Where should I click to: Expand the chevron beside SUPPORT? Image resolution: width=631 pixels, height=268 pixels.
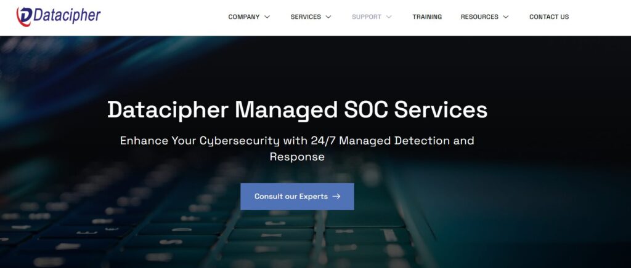pos(389,17)
